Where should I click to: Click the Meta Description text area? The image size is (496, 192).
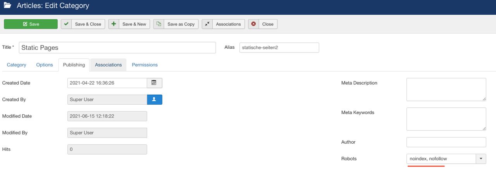[x=446, y=90]
